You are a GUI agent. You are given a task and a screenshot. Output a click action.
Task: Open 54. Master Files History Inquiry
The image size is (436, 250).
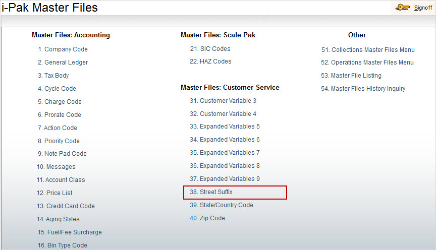363,89
